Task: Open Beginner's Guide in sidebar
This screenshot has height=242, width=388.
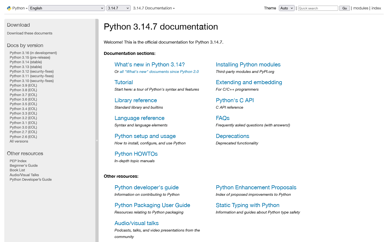Action: (x=24, y=165)
